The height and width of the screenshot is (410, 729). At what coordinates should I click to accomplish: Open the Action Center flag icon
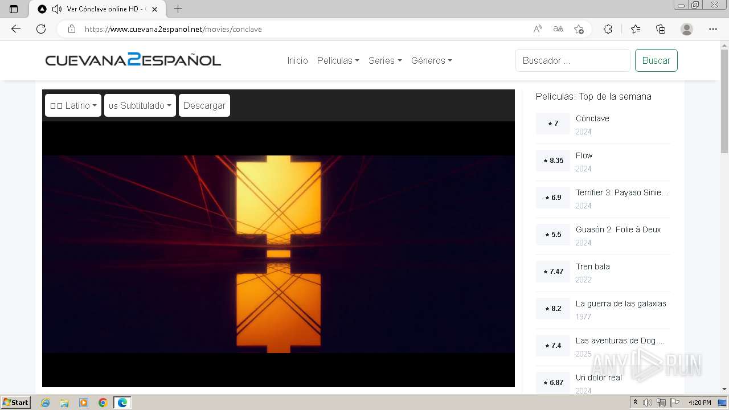click(x=674, y=403)
